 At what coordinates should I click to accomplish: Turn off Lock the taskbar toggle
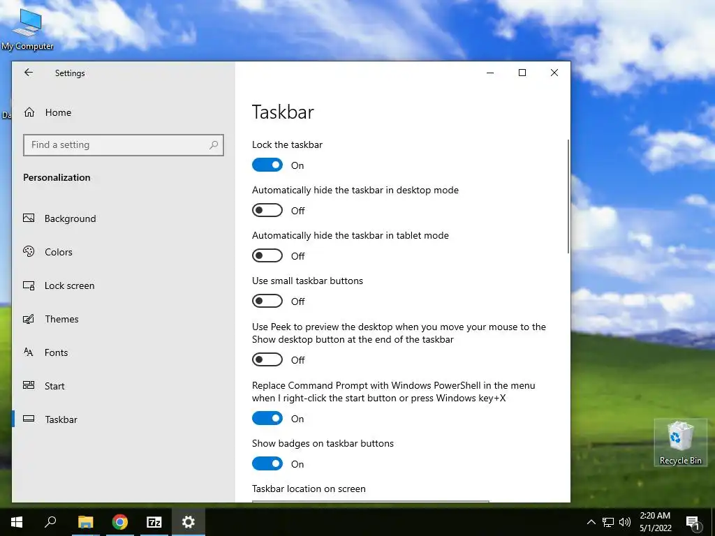tap(267, 165)
